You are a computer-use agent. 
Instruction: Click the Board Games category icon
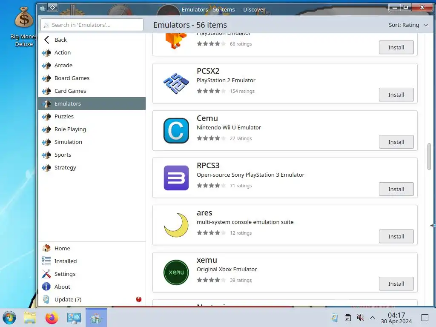click(x=46, y=78)
